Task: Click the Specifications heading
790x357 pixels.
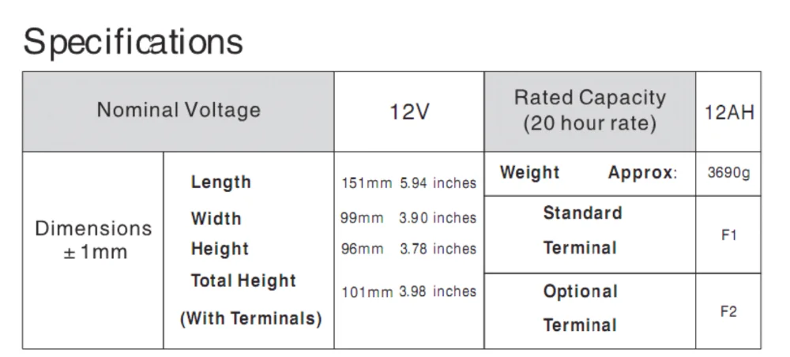Action: point(133,41)
